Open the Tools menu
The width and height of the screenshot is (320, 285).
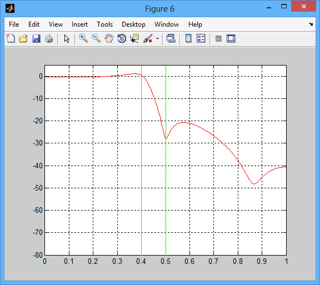pos(104,24)
